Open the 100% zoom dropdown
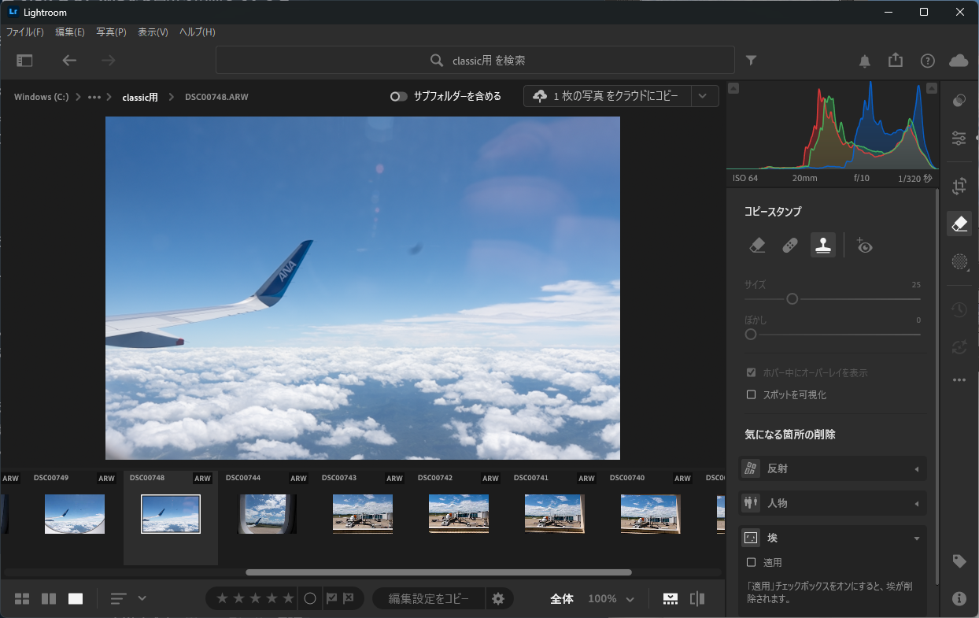 tap(611, 598)
